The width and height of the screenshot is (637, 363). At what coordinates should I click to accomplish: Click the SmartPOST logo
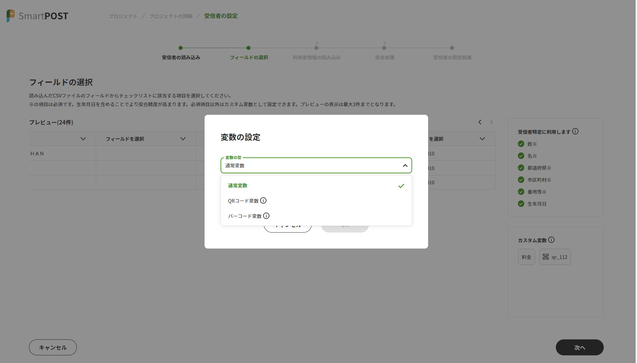[37, 16]
